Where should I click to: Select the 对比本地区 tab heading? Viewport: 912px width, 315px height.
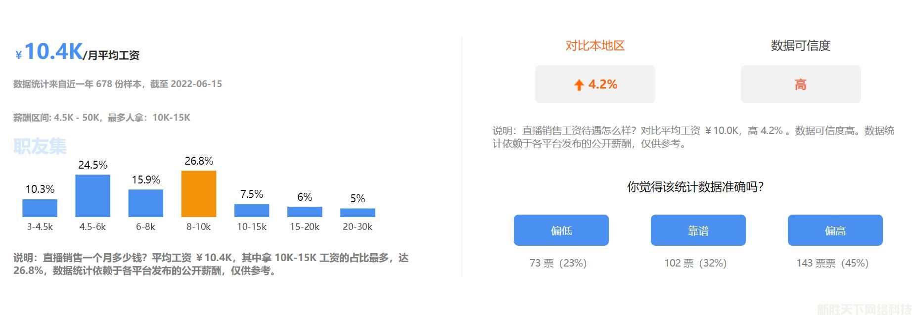[595, 45]
